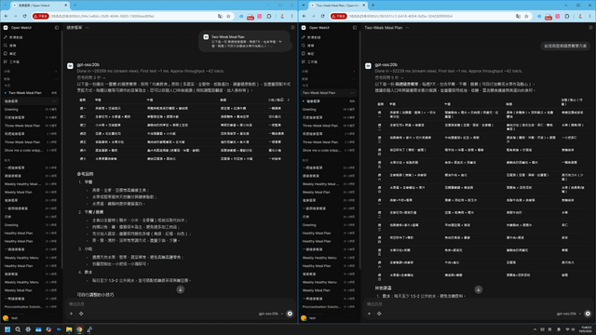Viewport: 596px width, 335px height.
Task: Open Chrome three-dot menu in right window
Action: (x=589, y=17)
